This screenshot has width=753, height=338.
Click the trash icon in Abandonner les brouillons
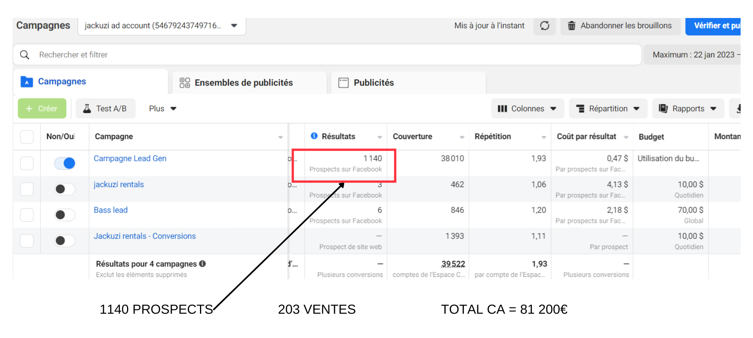(572, 26)
